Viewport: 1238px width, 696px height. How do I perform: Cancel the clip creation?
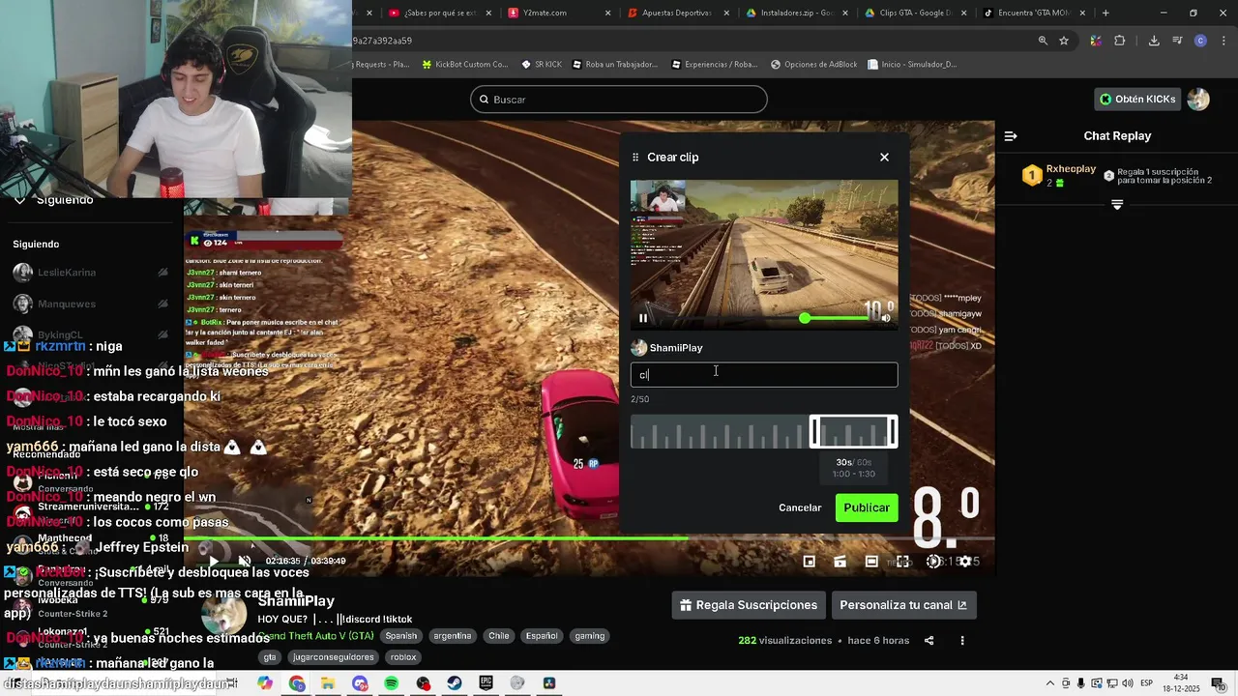(800, 507)
